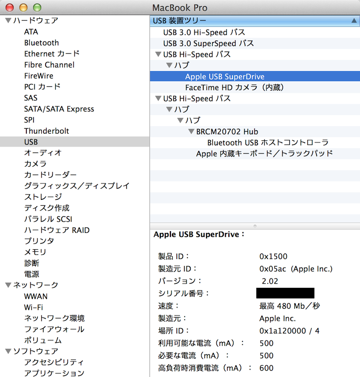Collapse the BRCM20702 Hub disclosure triangle

[x=191, y=132]
